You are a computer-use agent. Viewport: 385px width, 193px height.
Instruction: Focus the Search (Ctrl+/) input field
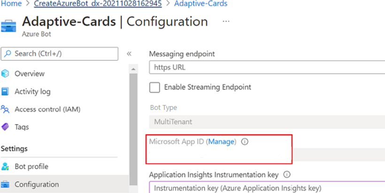[60, 54]
